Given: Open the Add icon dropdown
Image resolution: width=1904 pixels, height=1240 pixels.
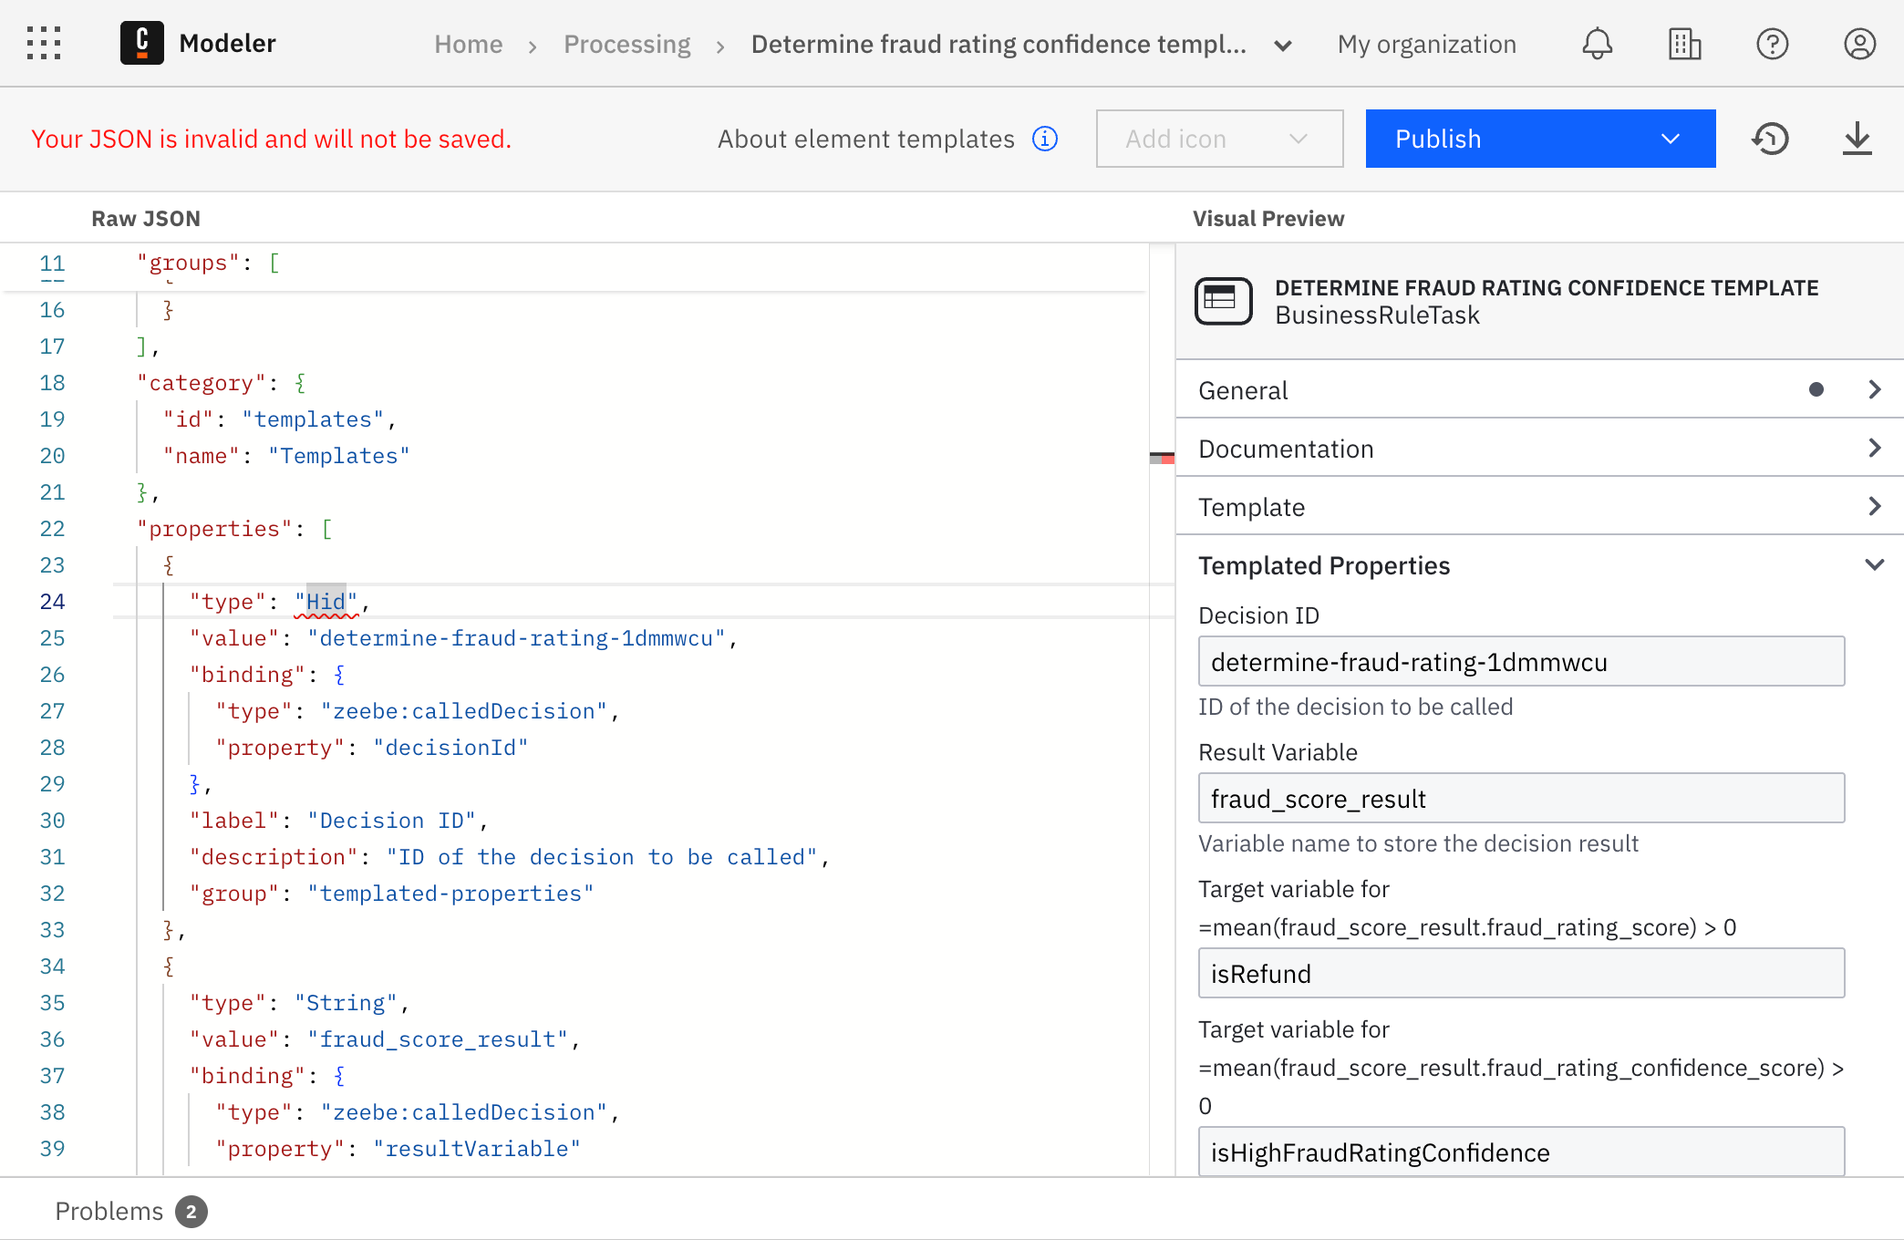Looking at the screenshot, I should tap(1219, 139).
